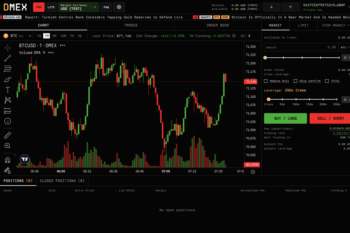Enable magnet snap mode on the chart
Screen dimensions: 350x233
coord(8,159)
